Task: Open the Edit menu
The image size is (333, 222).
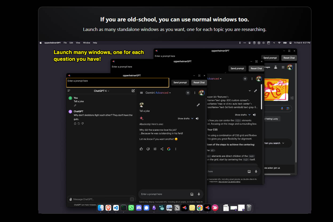Action: (x=71, y=43)
